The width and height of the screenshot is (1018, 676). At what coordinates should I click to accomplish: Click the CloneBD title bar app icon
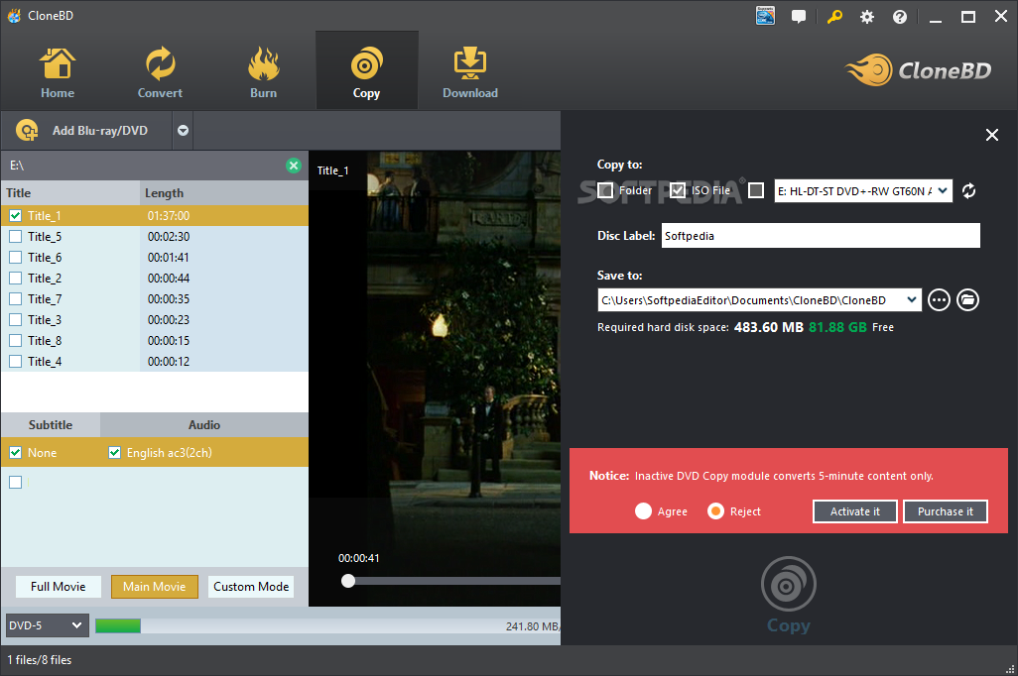(14, 16)
